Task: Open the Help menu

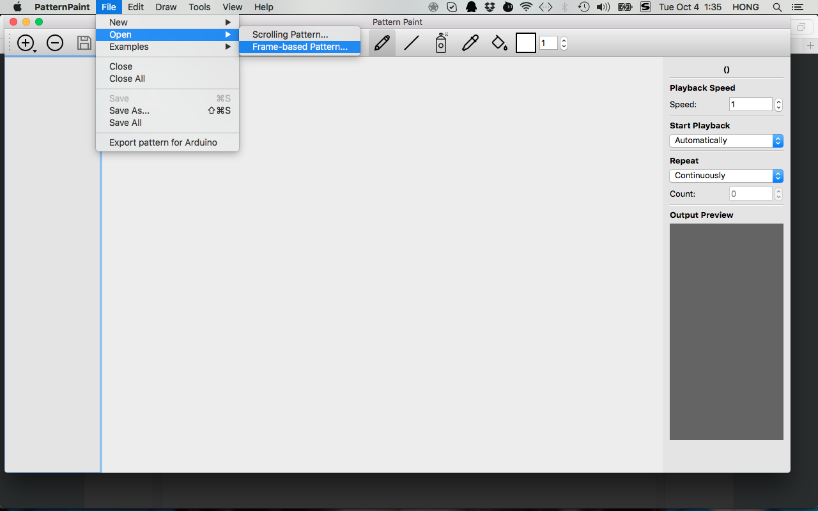Action: (x=264, y=7)
